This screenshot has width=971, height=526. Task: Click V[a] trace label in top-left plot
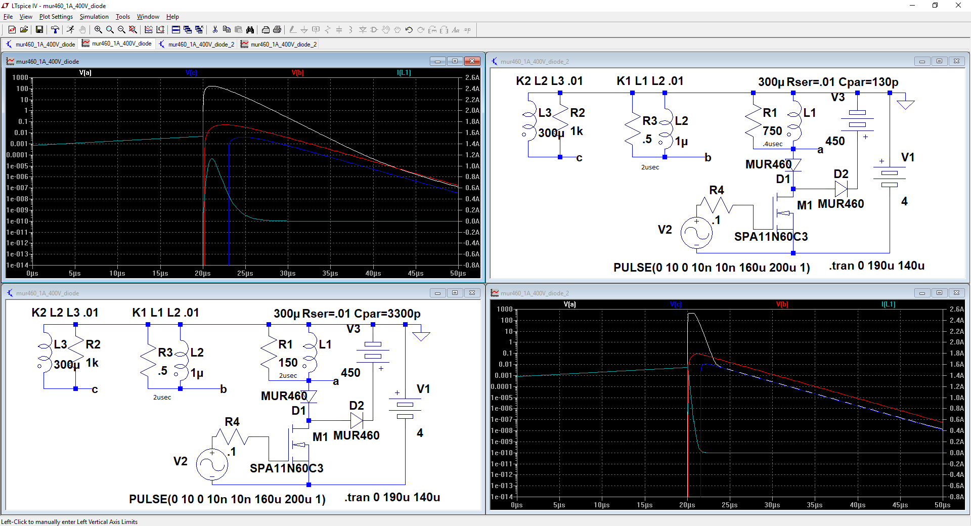85,73
